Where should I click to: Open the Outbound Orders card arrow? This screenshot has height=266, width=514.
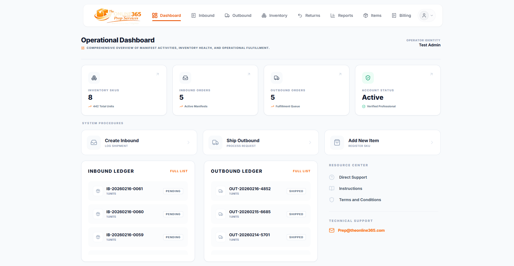click(x=340, y=74)
